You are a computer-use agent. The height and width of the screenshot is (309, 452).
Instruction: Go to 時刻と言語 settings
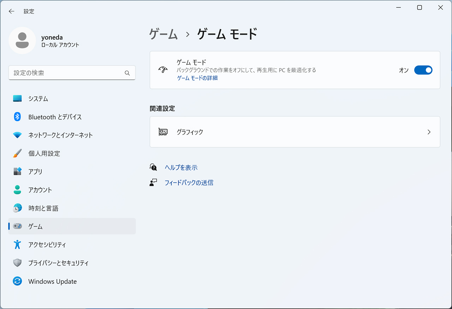43,208
